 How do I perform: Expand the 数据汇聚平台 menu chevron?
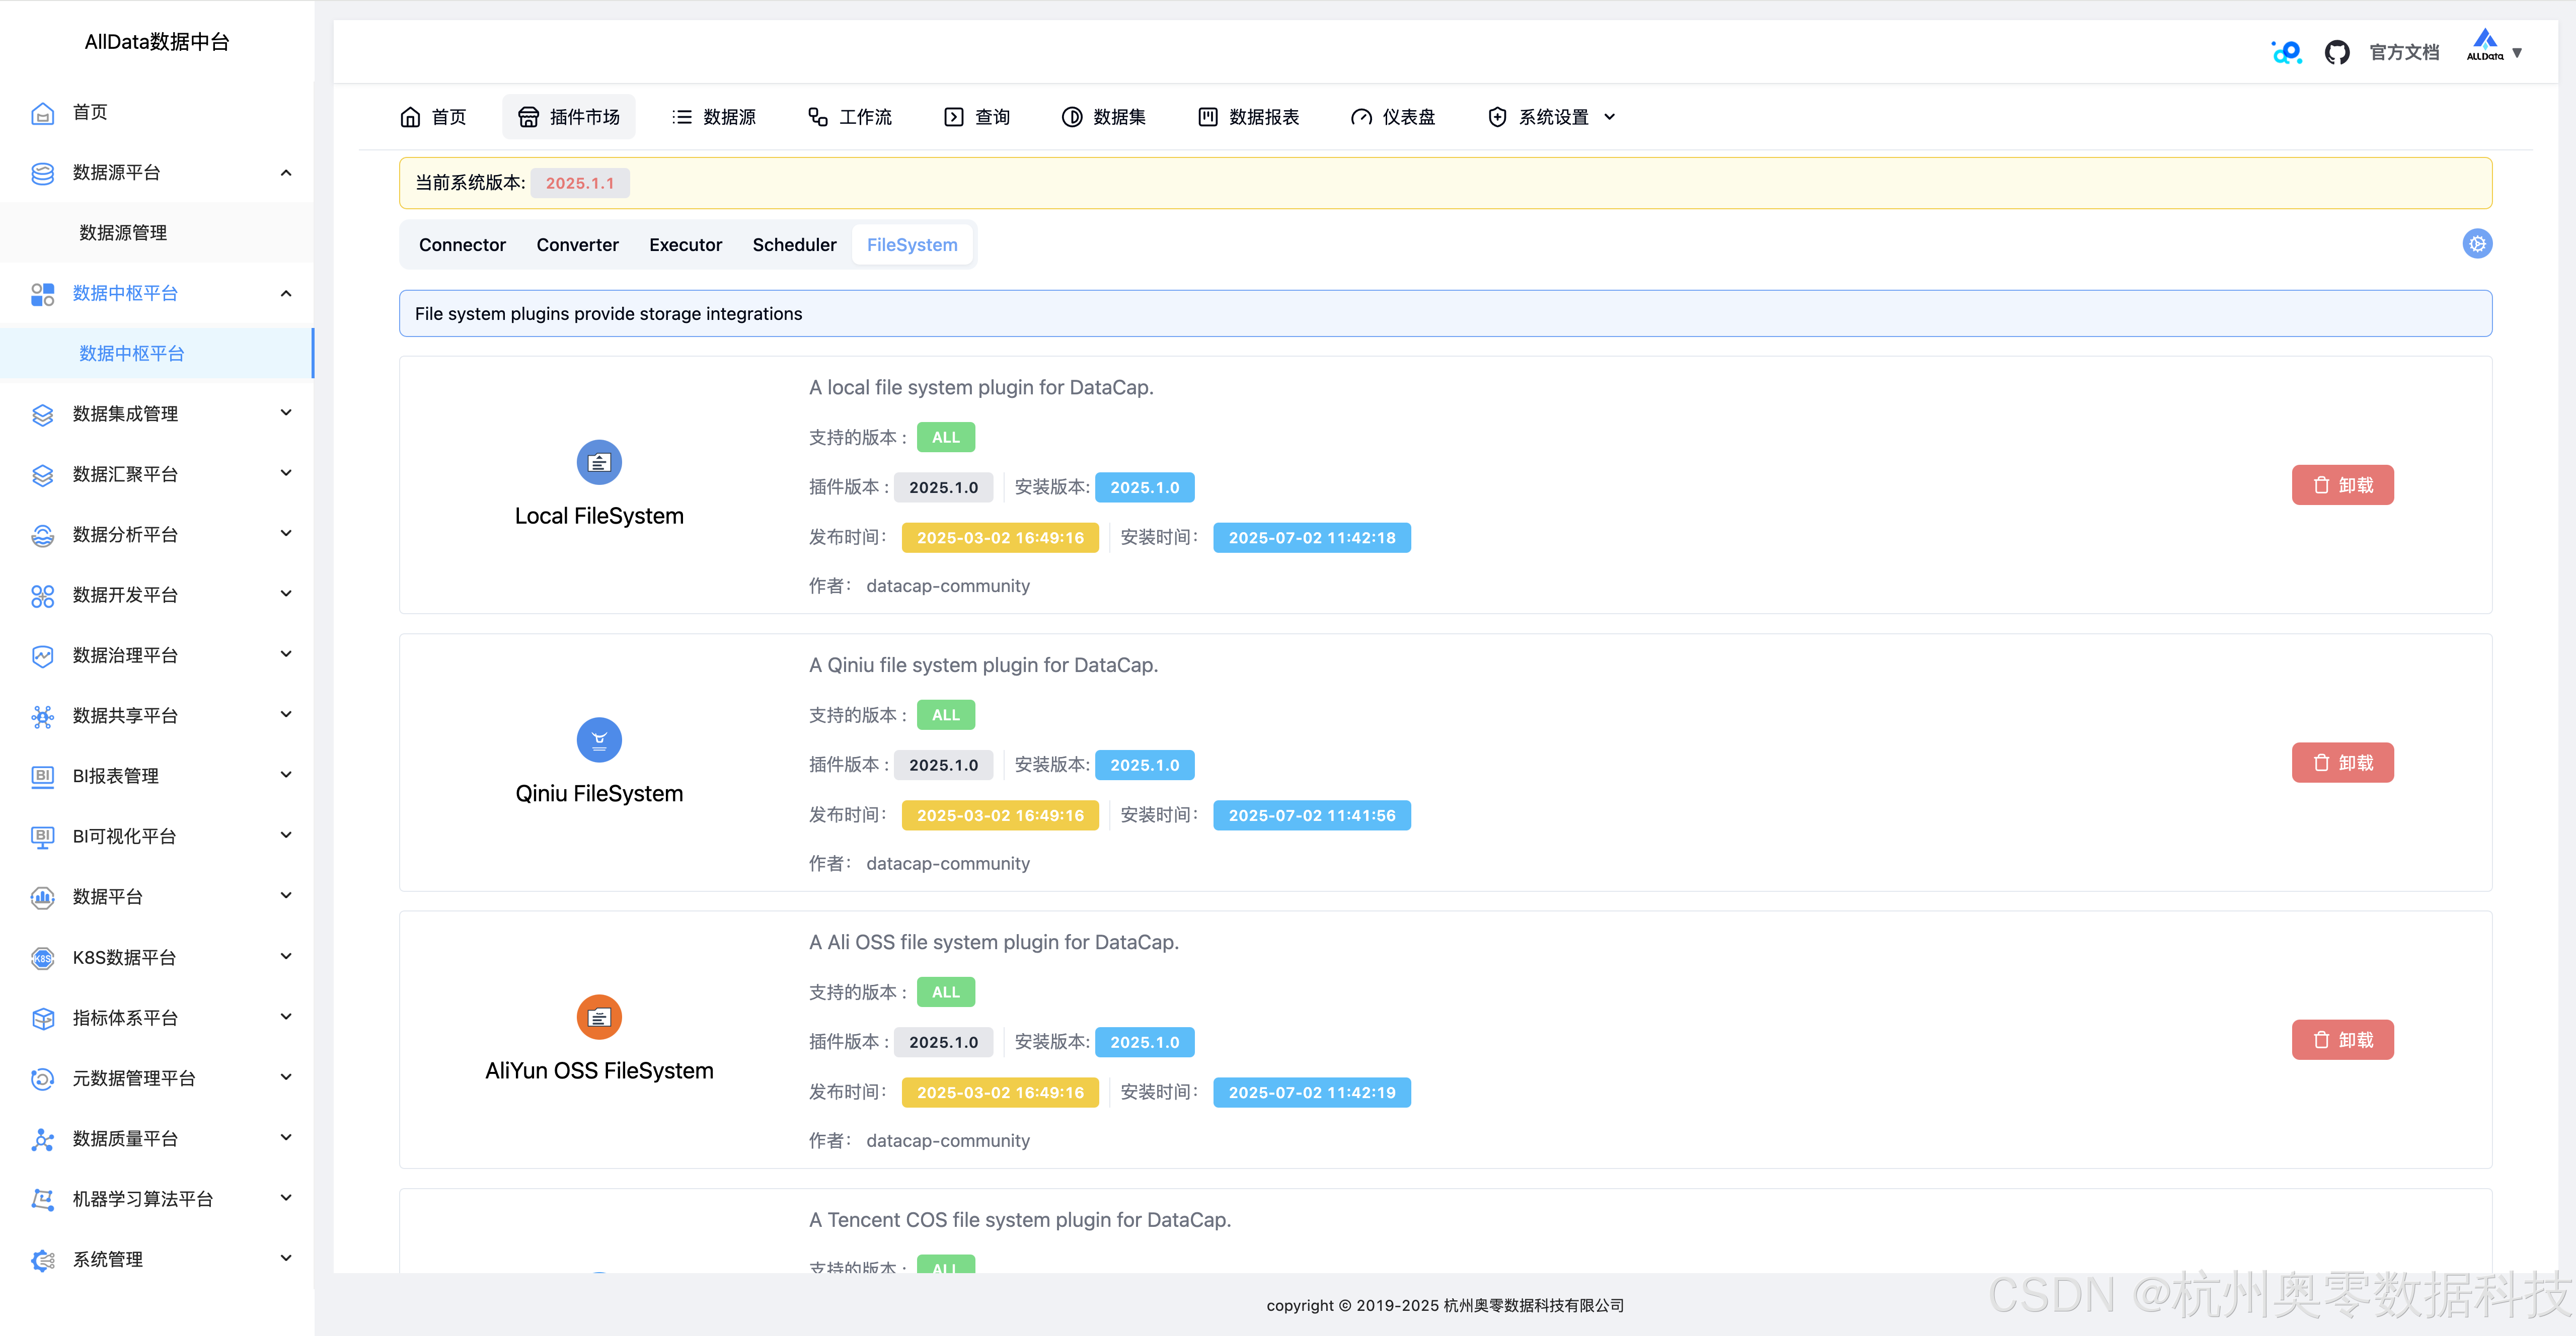[286, 473]
